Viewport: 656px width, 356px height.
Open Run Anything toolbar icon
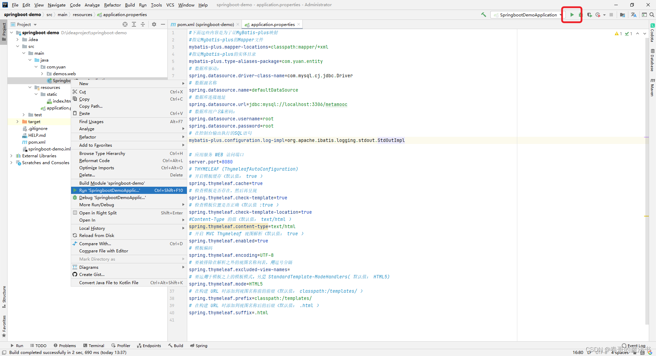coord(644,15)
